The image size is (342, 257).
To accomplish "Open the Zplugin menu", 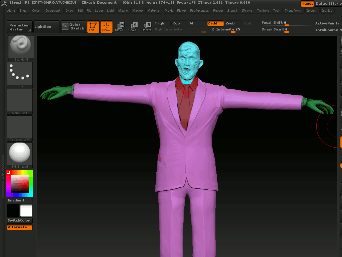I will pos(311,11).
